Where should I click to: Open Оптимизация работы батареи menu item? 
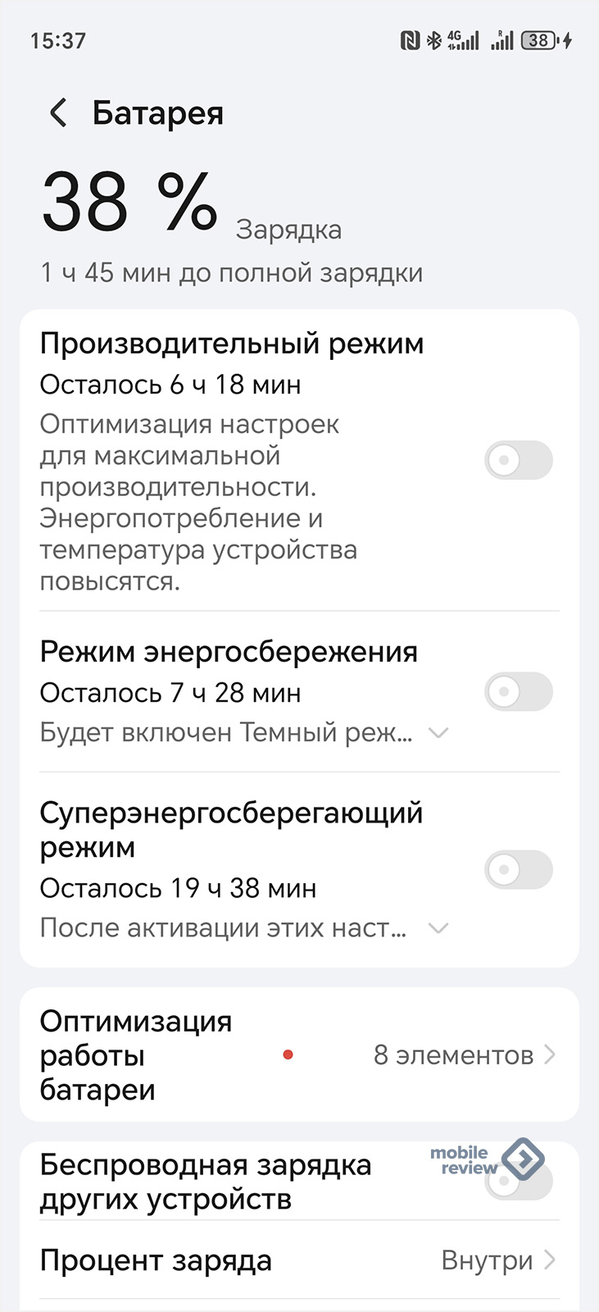click(136, 1055)
